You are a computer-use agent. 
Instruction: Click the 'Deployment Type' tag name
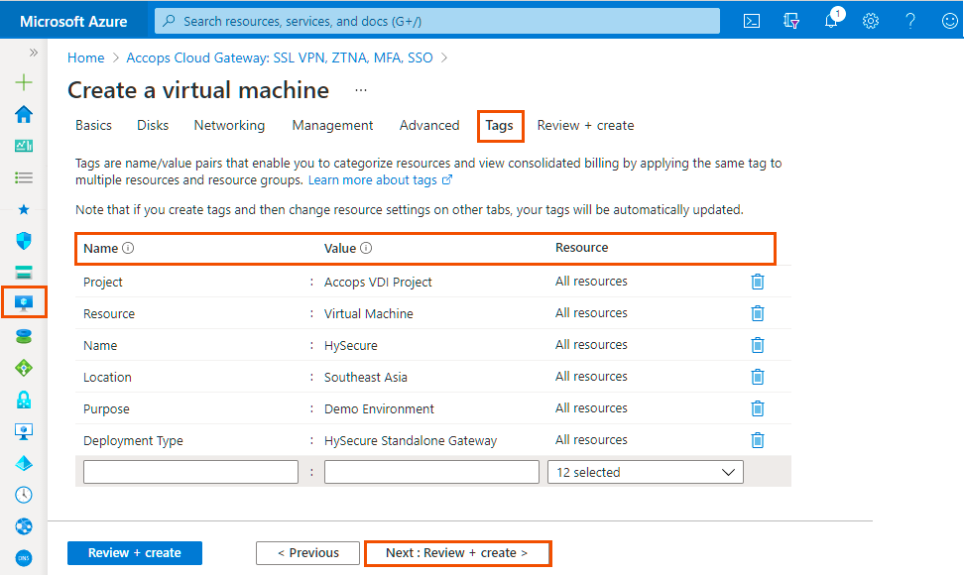click(134, 441)
